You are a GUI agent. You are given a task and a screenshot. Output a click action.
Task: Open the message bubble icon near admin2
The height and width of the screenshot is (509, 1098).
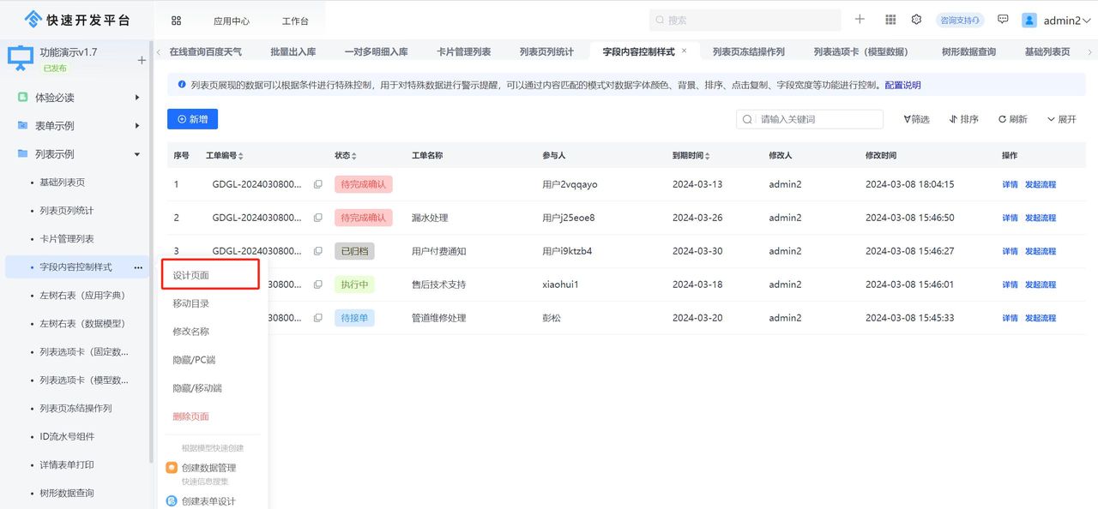click(1003, 19)
